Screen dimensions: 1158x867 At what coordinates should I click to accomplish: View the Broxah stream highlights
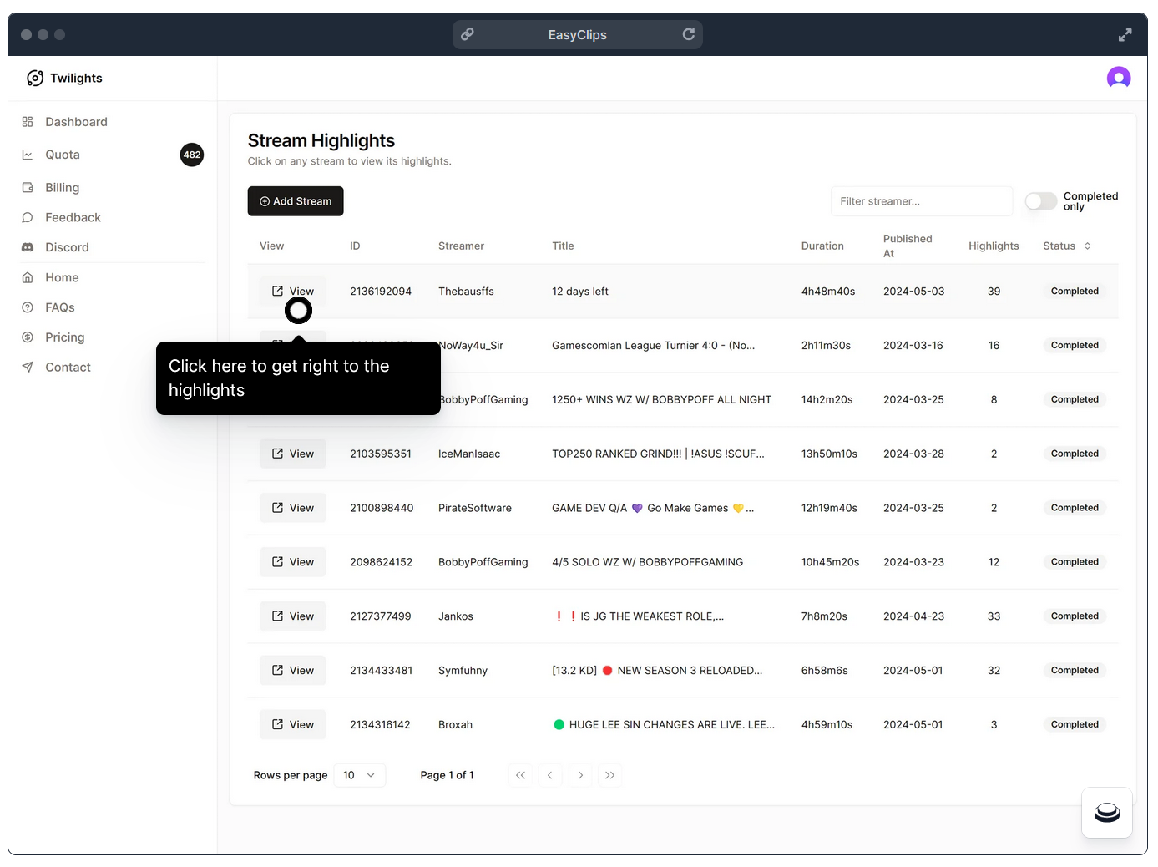point(293,725)
